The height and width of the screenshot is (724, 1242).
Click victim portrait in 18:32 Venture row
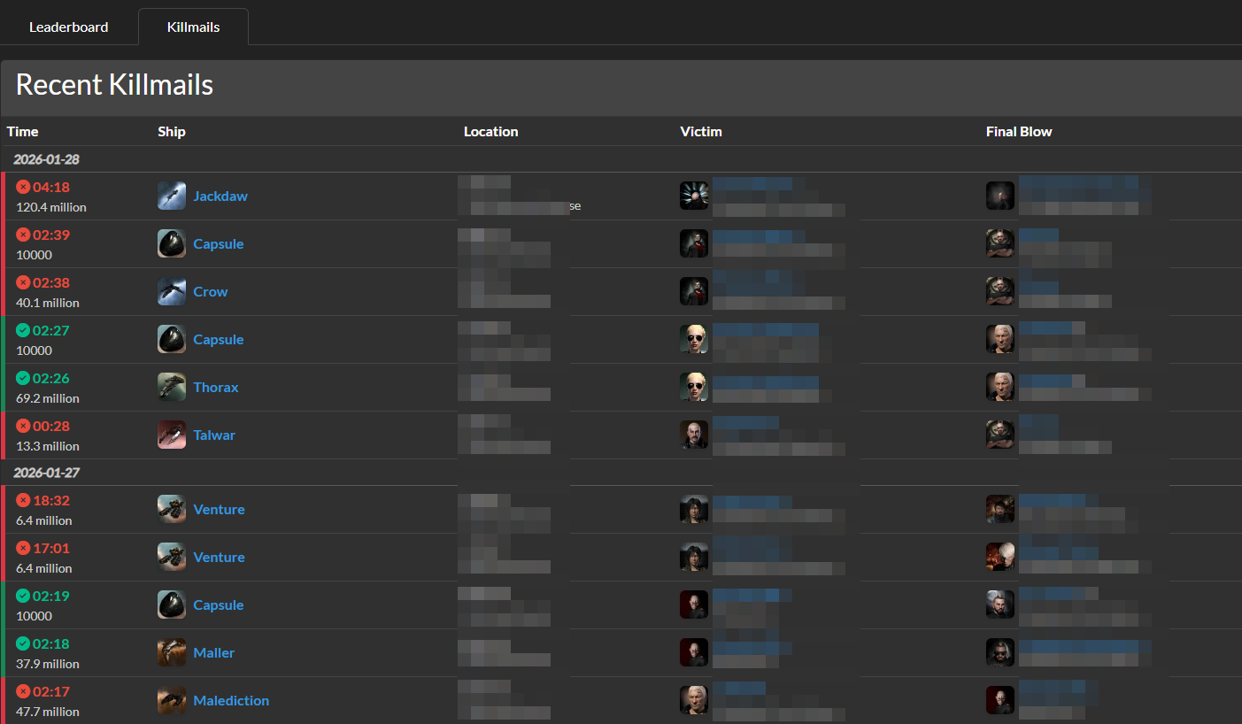(694, 509)
